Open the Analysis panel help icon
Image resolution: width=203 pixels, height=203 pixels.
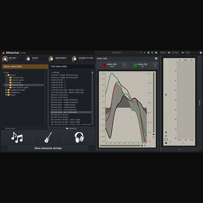[x=156, y=58]
